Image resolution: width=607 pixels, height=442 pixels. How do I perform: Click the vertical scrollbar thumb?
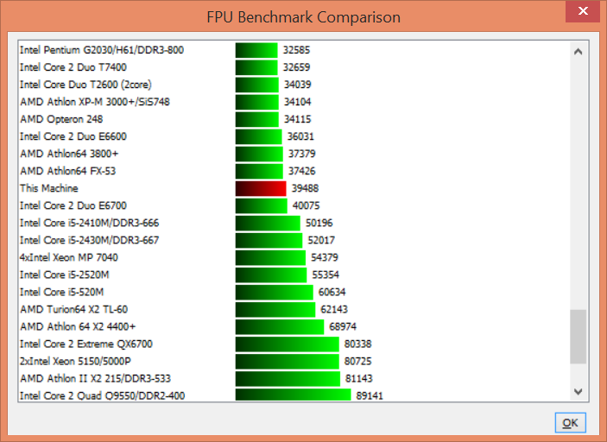click(578, 337)
